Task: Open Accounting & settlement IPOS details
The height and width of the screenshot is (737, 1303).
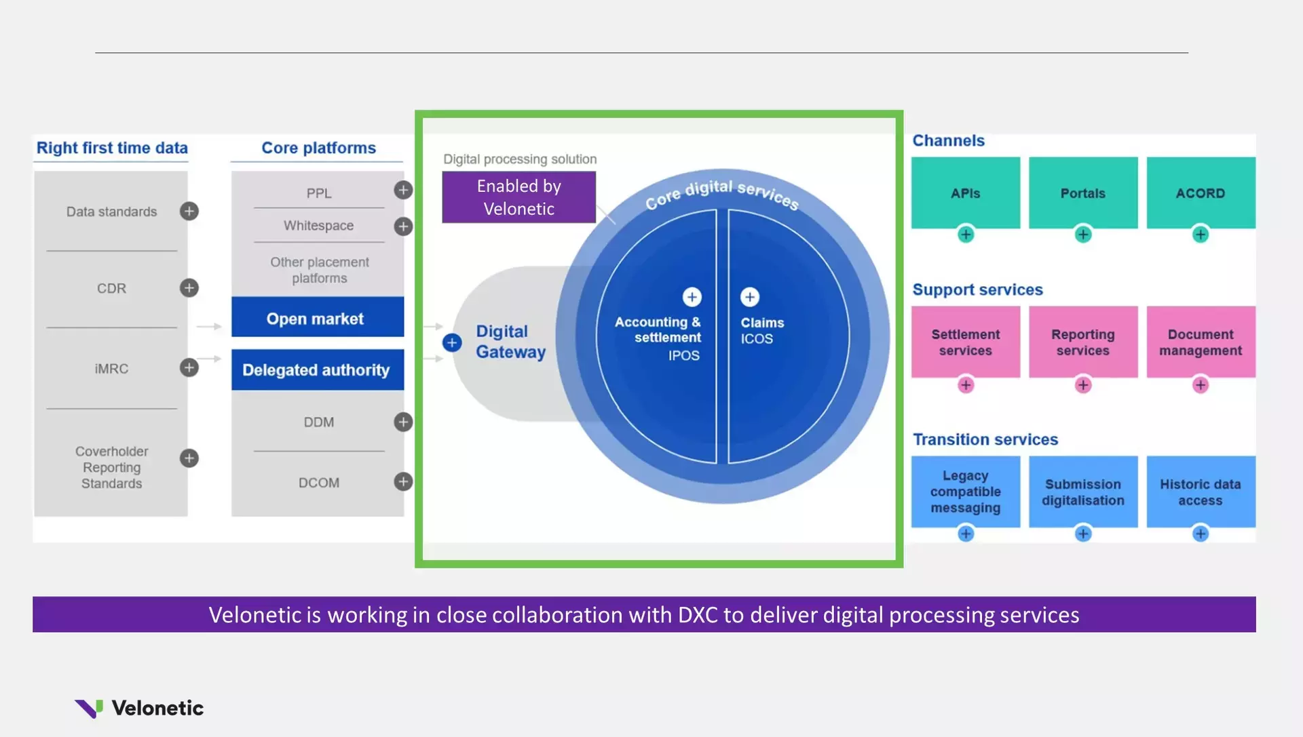Action: pos(691,296)
